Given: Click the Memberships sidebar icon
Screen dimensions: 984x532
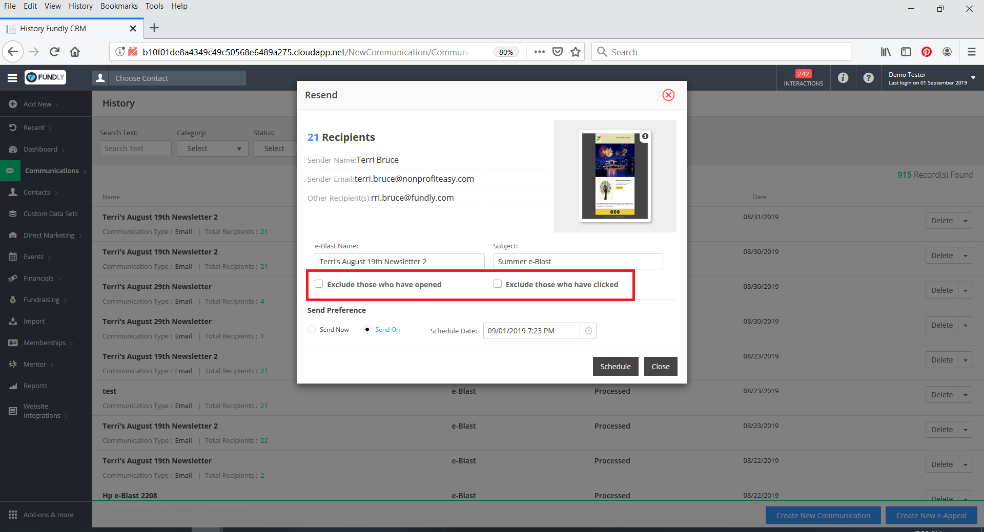Looking at the screenshot, I should click(13, 343).
